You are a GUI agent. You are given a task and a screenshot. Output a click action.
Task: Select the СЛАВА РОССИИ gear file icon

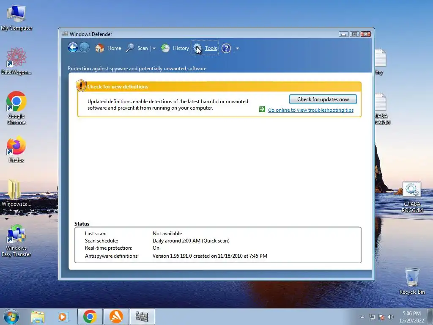tap(412, 197)
